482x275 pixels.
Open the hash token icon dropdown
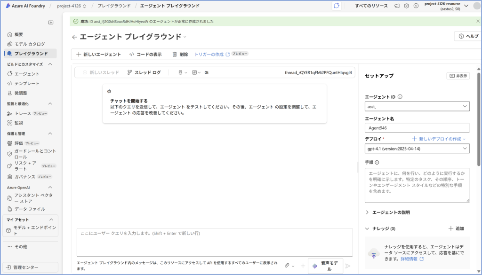point(196,72)
